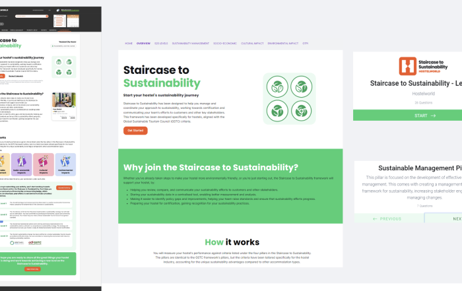Switch to SUSTAINABILITY MANAGEMENT tab
Viewport: 462px width, 291px height.
point(191,44)
